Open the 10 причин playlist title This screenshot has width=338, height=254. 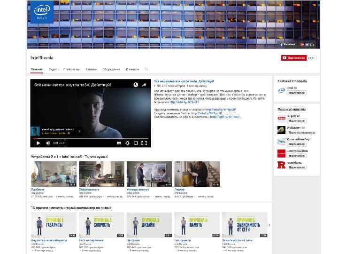[71, 208]
